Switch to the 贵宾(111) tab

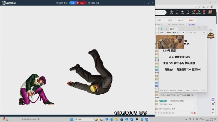181,20
